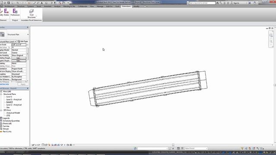Screen dimensions: 276x155
Task: Collapse the Structural Plans tree node
Action: click(x=1, y=94)
